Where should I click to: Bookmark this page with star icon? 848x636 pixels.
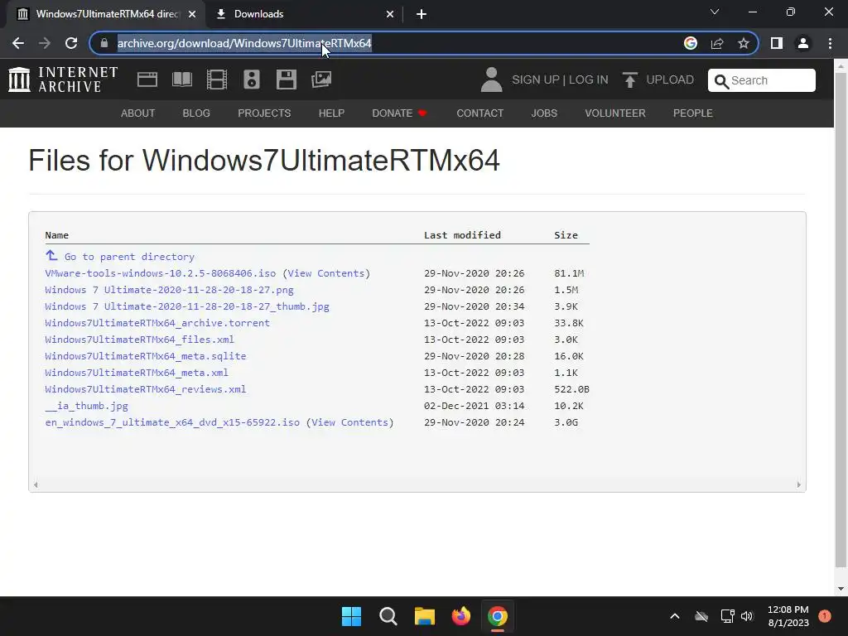tap(744, 43)
